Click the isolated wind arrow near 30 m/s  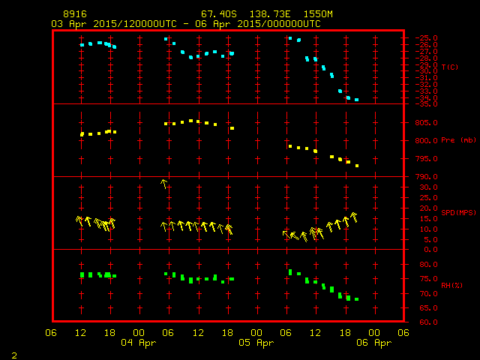[x=164, y=184]
